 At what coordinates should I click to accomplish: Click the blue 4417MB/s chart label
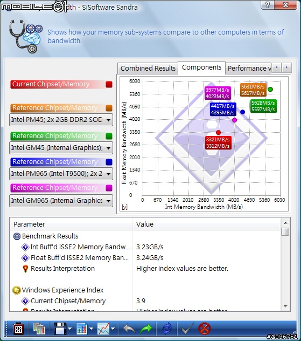click(x=223, y=109)
